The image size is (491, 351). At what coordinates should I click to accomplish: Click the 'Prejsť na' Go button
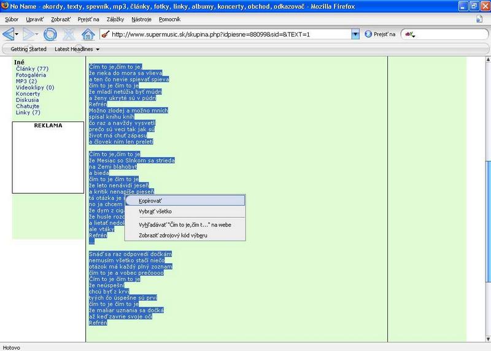[x=379, y=34]
